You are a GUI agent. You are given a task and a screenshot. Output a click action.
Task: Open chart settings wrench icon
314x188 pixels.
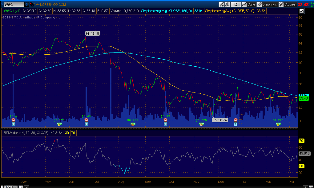point(227,4)
